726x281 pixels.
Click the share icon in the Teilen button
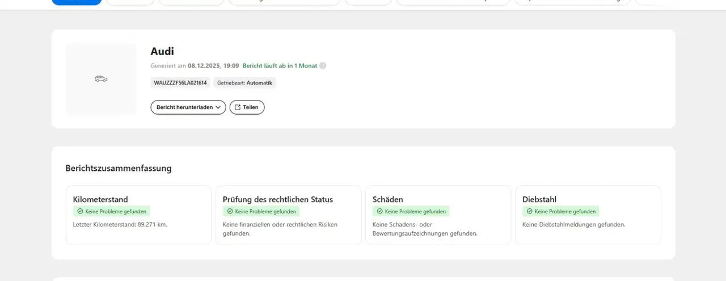(x=238, y=107)
